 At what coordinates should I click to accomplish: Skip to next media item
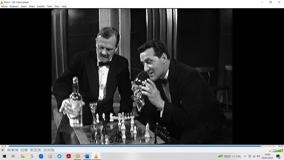point(16,150)
